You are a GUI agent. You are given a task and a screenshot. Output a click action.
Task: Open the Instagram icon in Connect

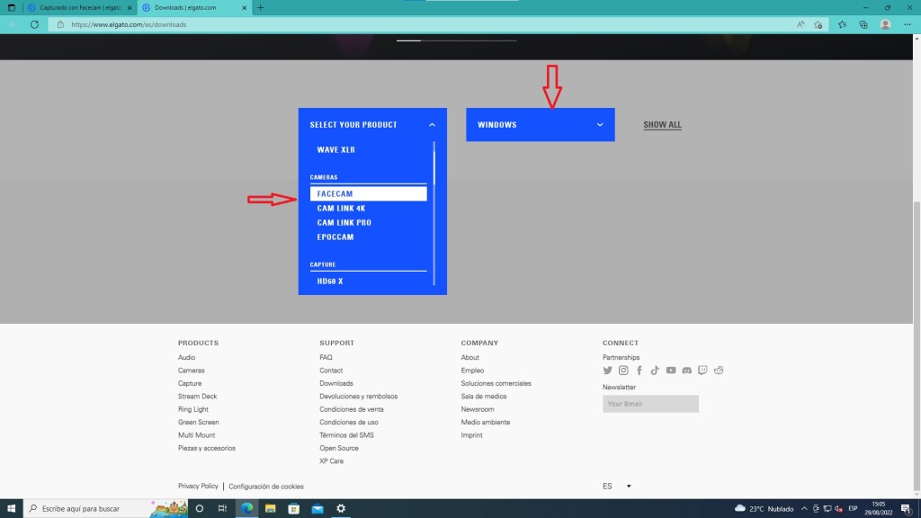(x=623, y=371)
